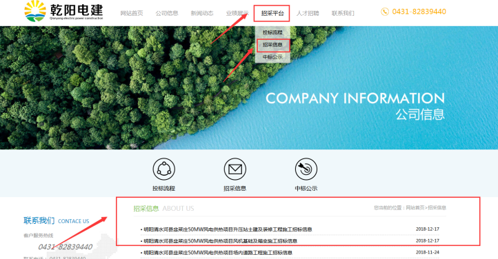498x259 pixels.
Task: Select 招采信息 in the dropdown submenu
Action: (272, 45)
